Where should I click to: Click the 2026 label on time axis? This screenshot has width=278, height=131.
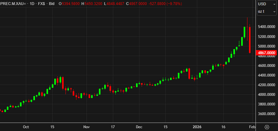[x=197, y=127]
